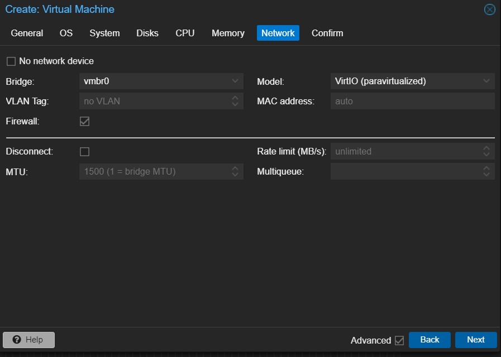This screenshot has width=501, height=357.
Task: Go to the CPU tab
Action: 185,33
